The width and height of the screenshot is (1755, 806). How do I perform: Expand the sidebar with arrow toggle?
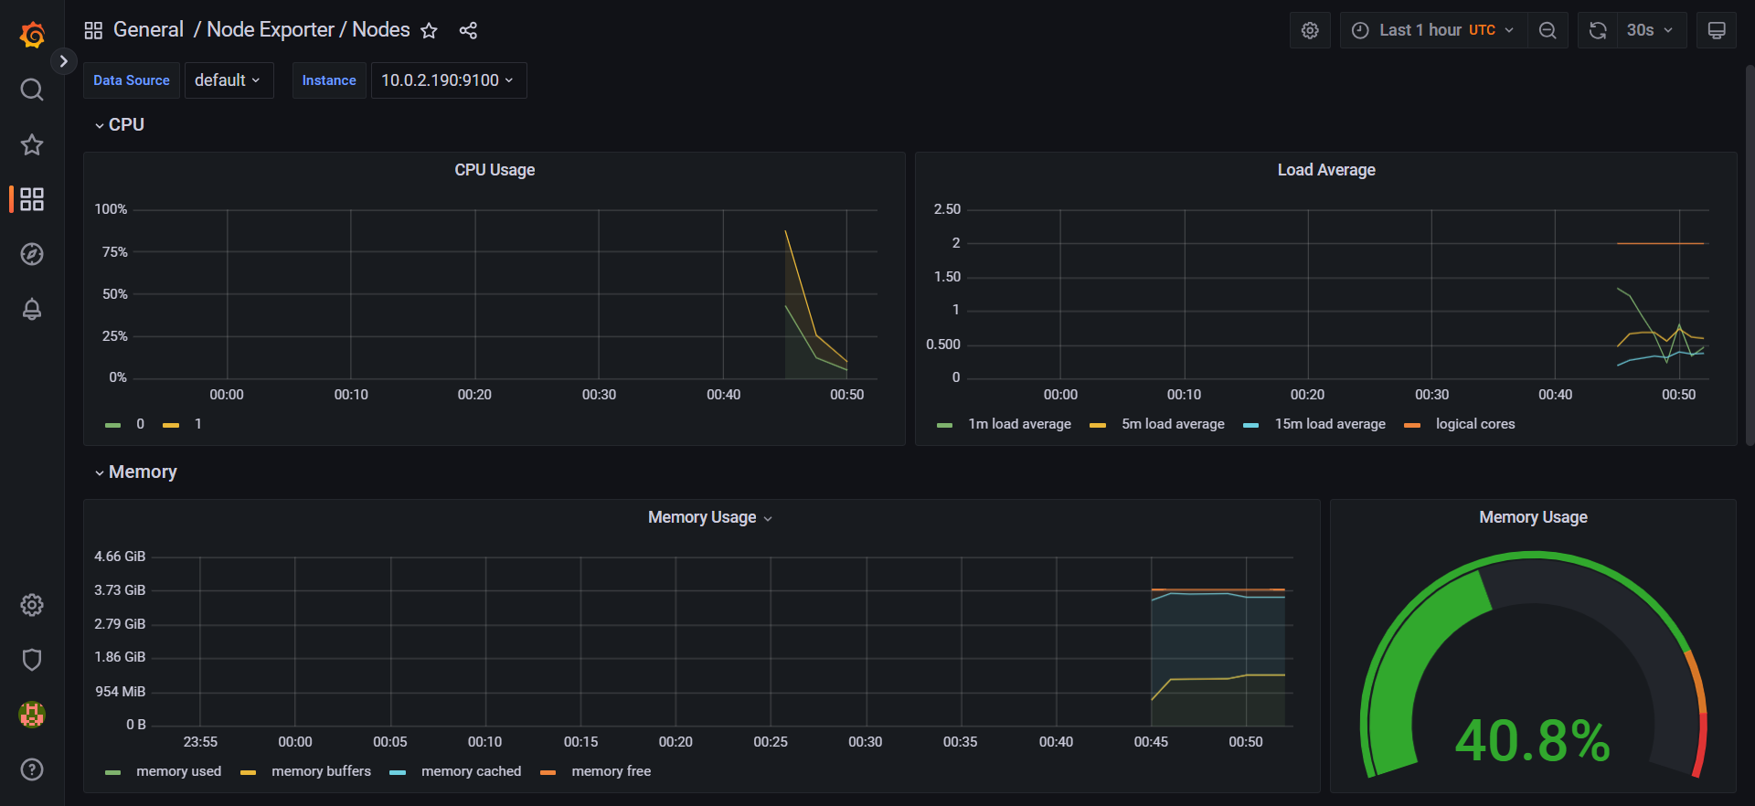point(63,61)
